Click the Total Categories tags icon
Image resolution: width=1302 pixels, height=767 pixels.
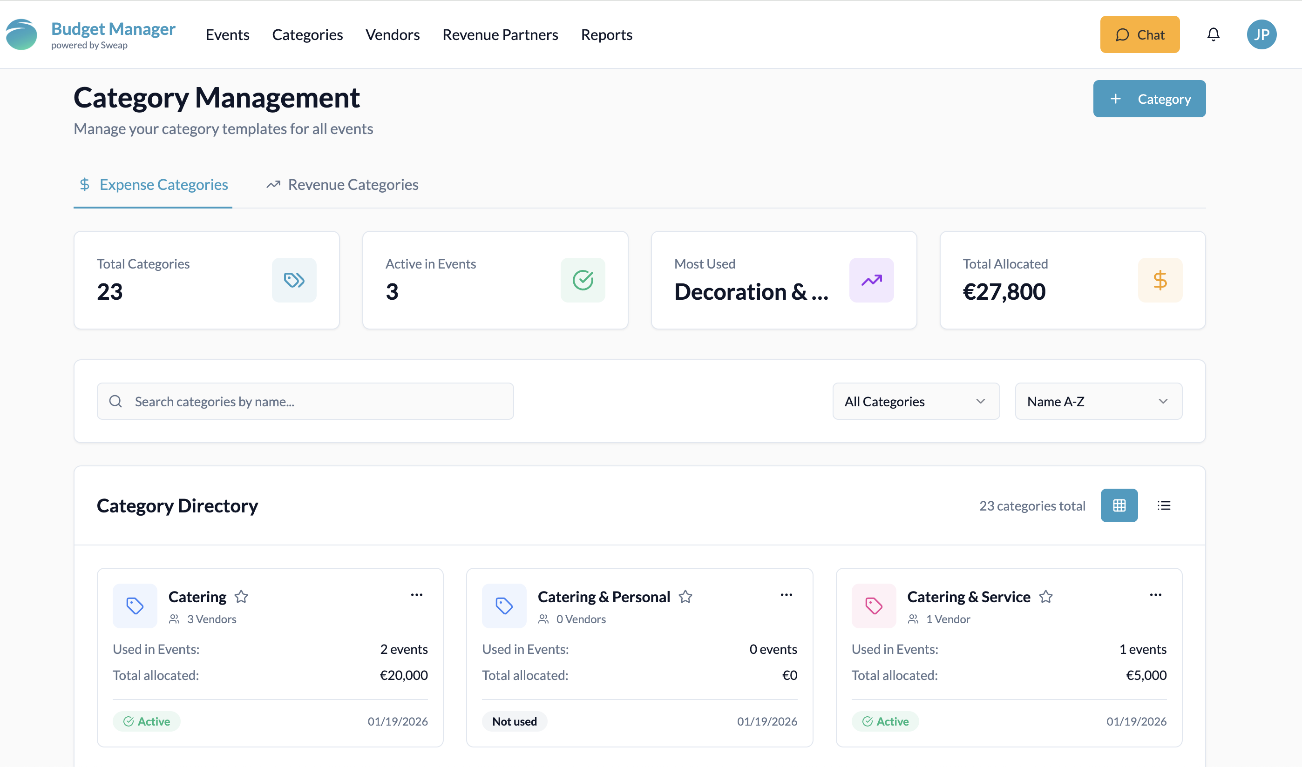(294, 280)
